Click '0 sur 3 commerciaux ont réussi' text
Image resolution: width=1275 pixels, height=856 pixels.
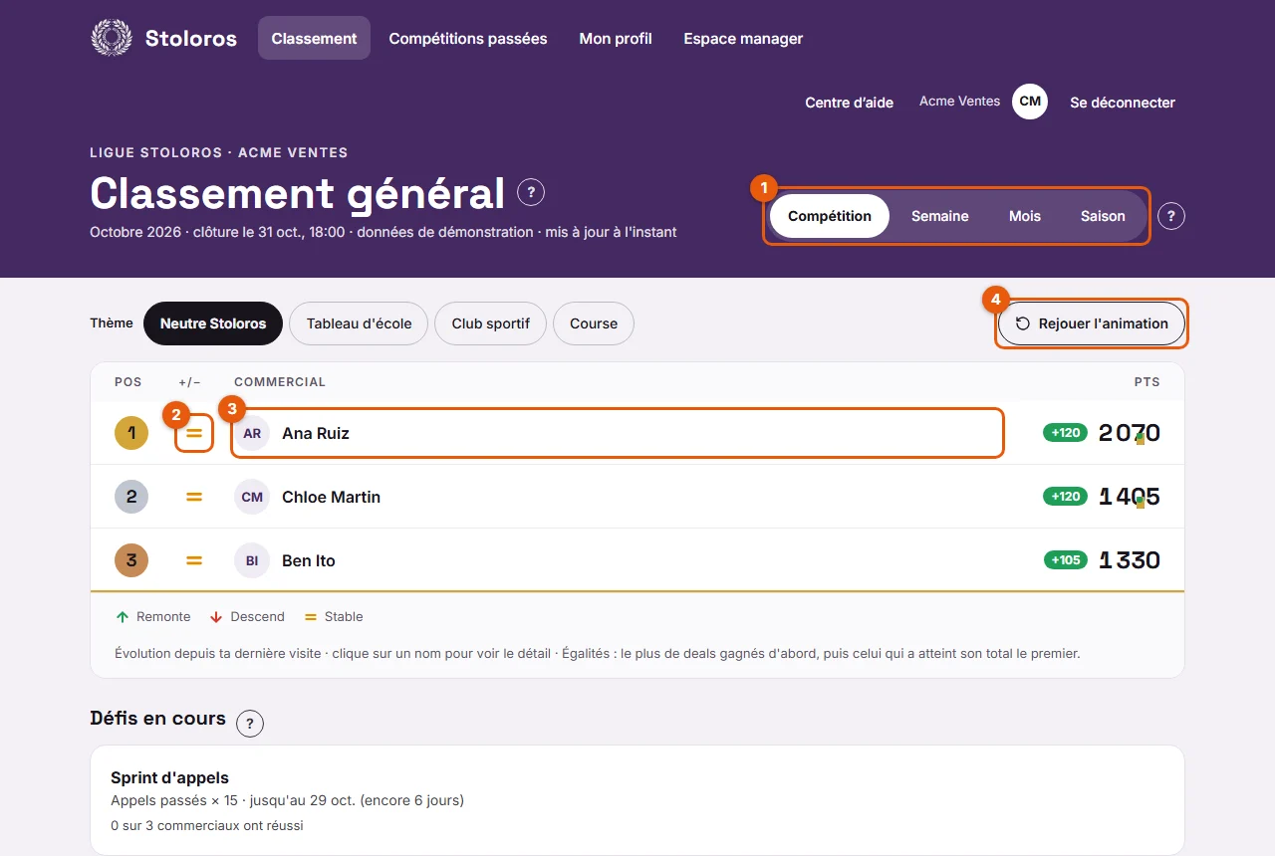(x=207, y=825)
